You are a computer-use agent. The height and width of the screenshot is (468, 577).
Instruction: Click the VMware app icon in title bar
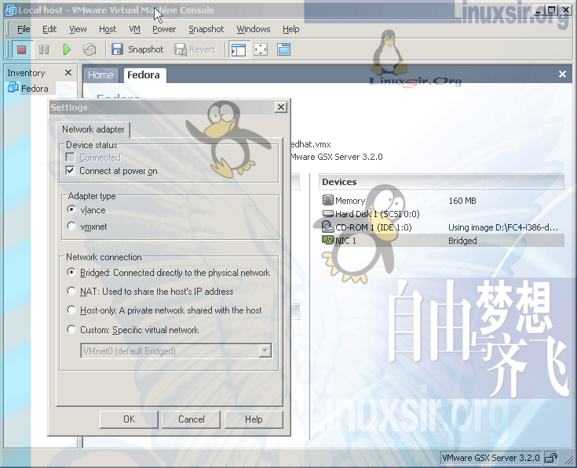[11, 10]
